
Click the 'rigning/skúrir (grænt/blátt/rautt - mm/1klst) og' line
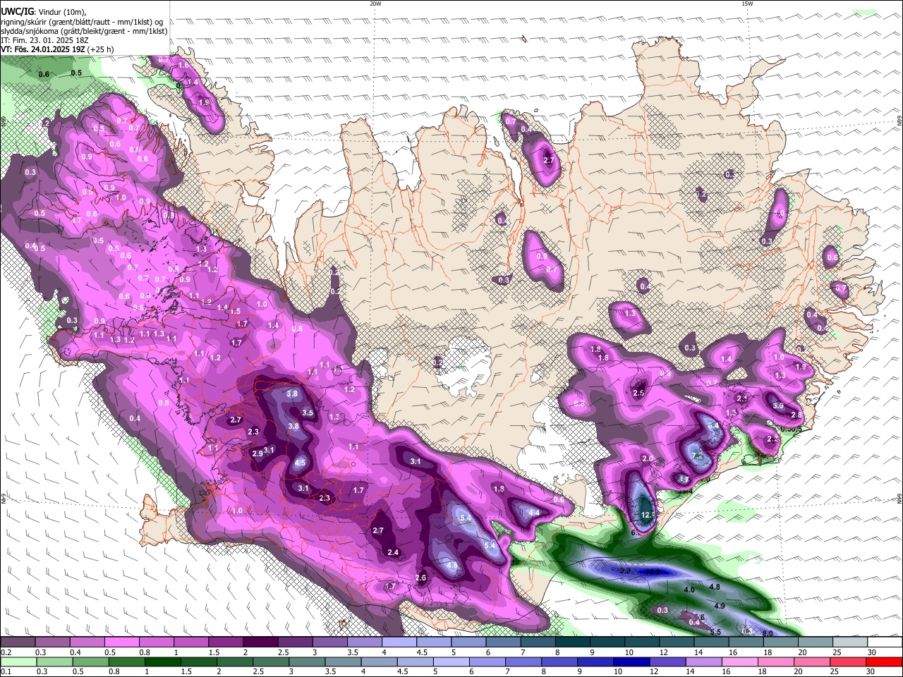82,22
